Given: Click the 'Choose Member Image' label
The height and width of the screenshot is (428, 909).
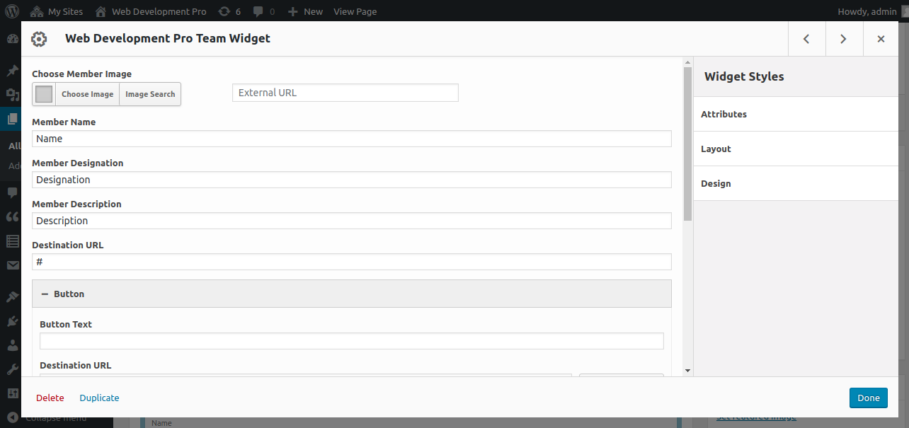Looking at the screenshot, I should click(x=81, y=74).
